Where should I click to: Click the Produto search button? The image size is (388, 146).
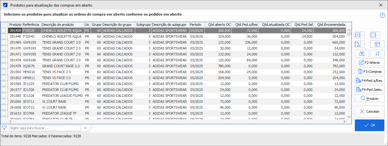tap(370, 99)
